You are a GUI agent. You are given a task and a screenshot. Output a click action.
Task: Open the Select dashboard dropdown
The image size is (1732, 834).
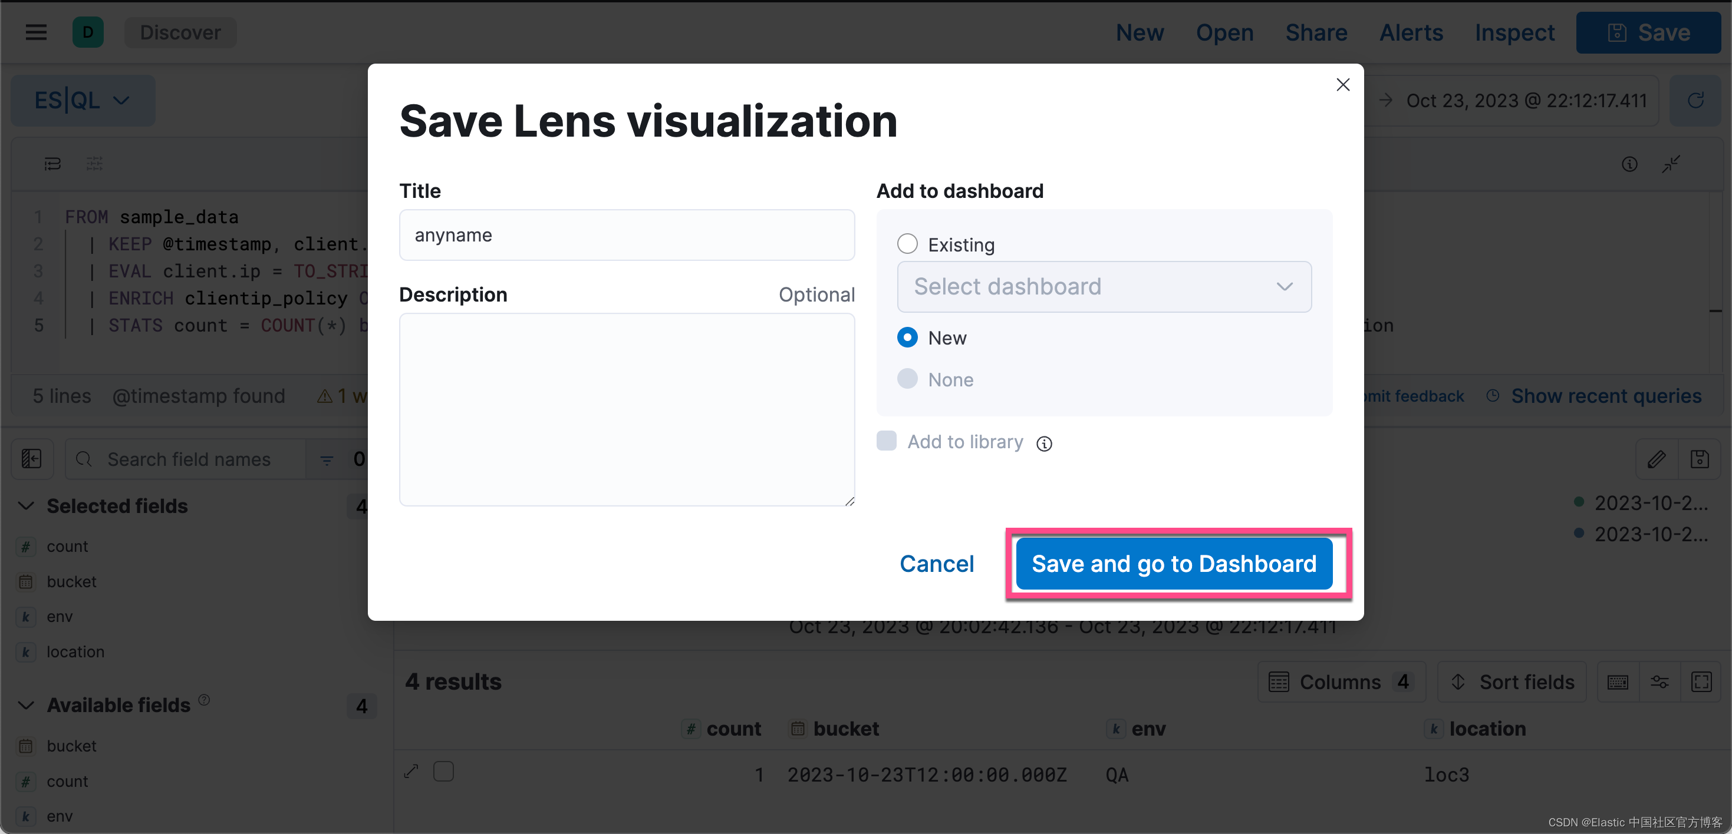pos(1104,287)
